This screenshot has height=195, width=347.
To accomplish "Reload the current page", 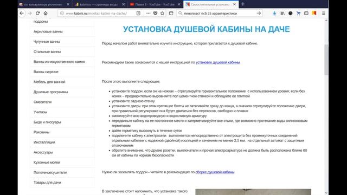I will point(37,13).
